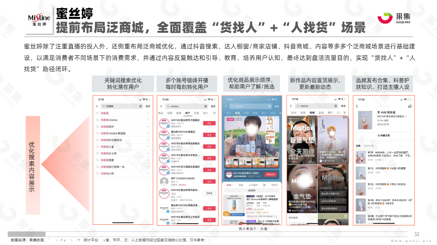
Task: Tap fill-in arrow on 防晒霜女士用 suggestion
Action: (148, 154)
